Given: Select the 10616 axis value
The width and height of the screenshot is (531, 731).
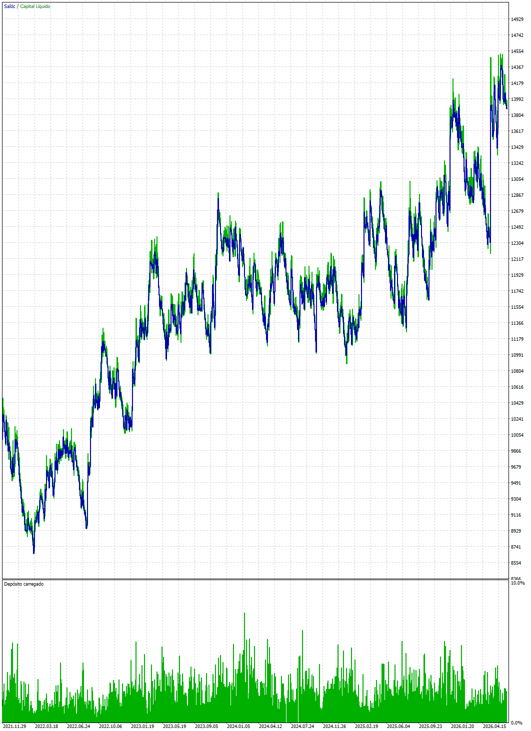Looking at the screenshot, I should (x=517, y=387).
